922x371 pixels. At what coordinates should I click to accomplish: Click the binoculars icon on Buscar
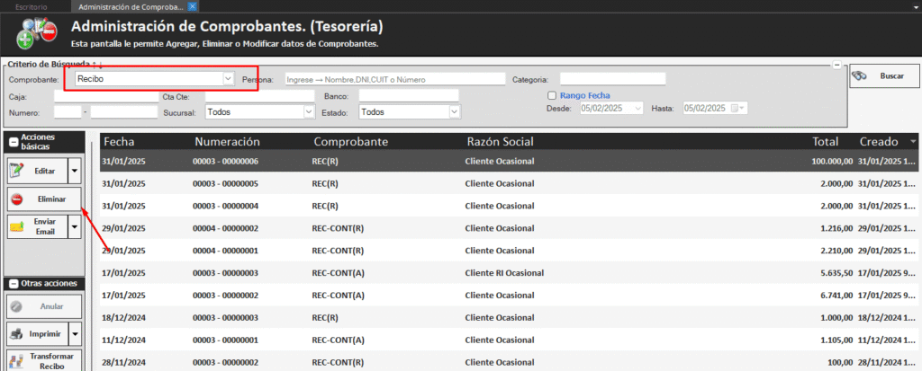[861, 76]
